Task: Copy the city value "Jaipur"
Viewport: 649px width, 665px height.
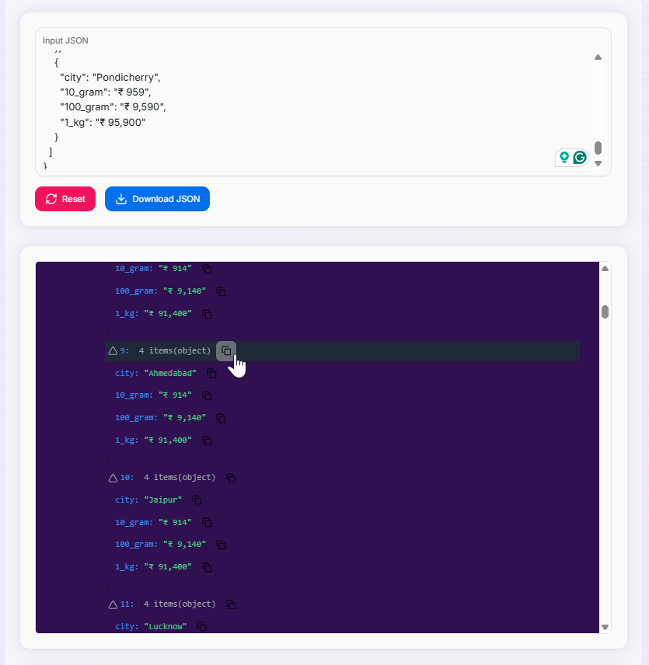Action: tap(197, 500)
